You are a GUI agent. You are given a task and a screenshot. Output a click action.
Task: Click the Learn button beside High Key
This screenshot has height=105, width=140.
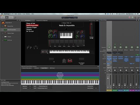pyautogui.click(x=35, y=86)
